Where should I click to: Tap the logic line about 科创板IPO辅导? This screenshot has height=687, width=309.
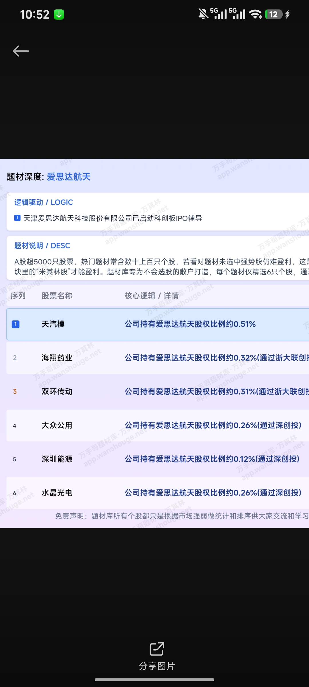[x=113, y=218]
